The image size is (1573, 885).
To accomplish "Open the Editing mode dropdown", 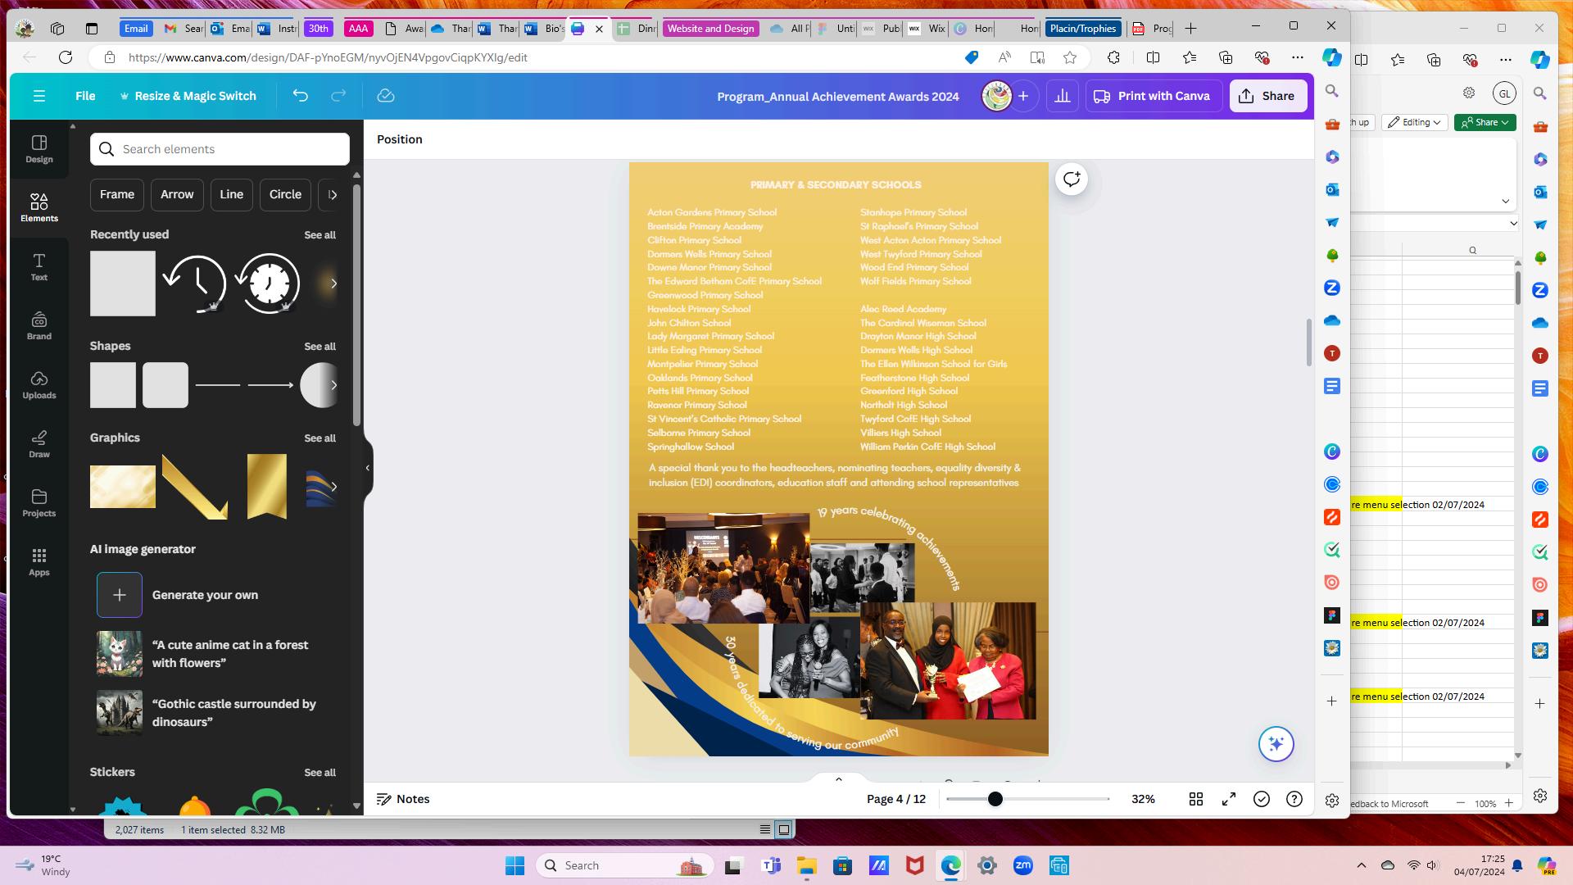I will (1414, 122).
